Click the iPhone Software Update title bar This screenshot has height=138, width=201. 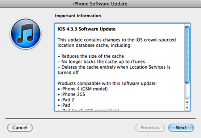(101, 4)
